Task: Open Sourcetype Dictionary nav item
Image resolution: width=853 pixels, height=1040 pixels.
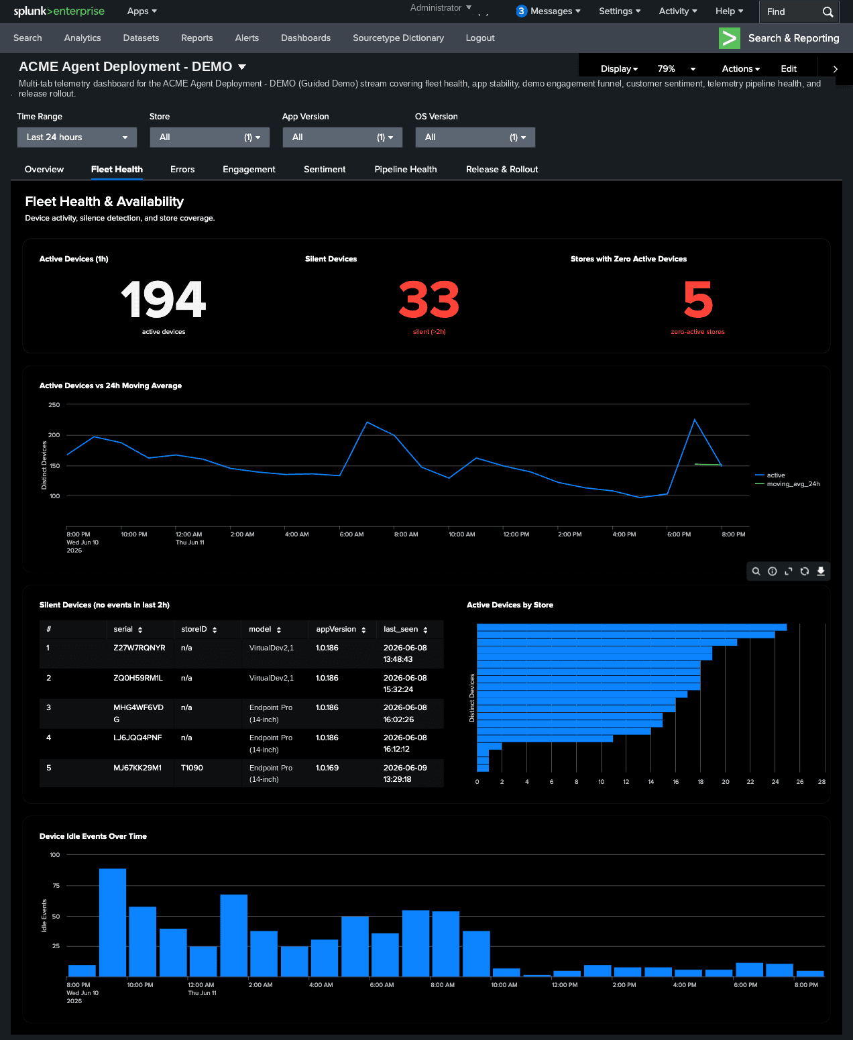Action: click(x=398, y=38)
